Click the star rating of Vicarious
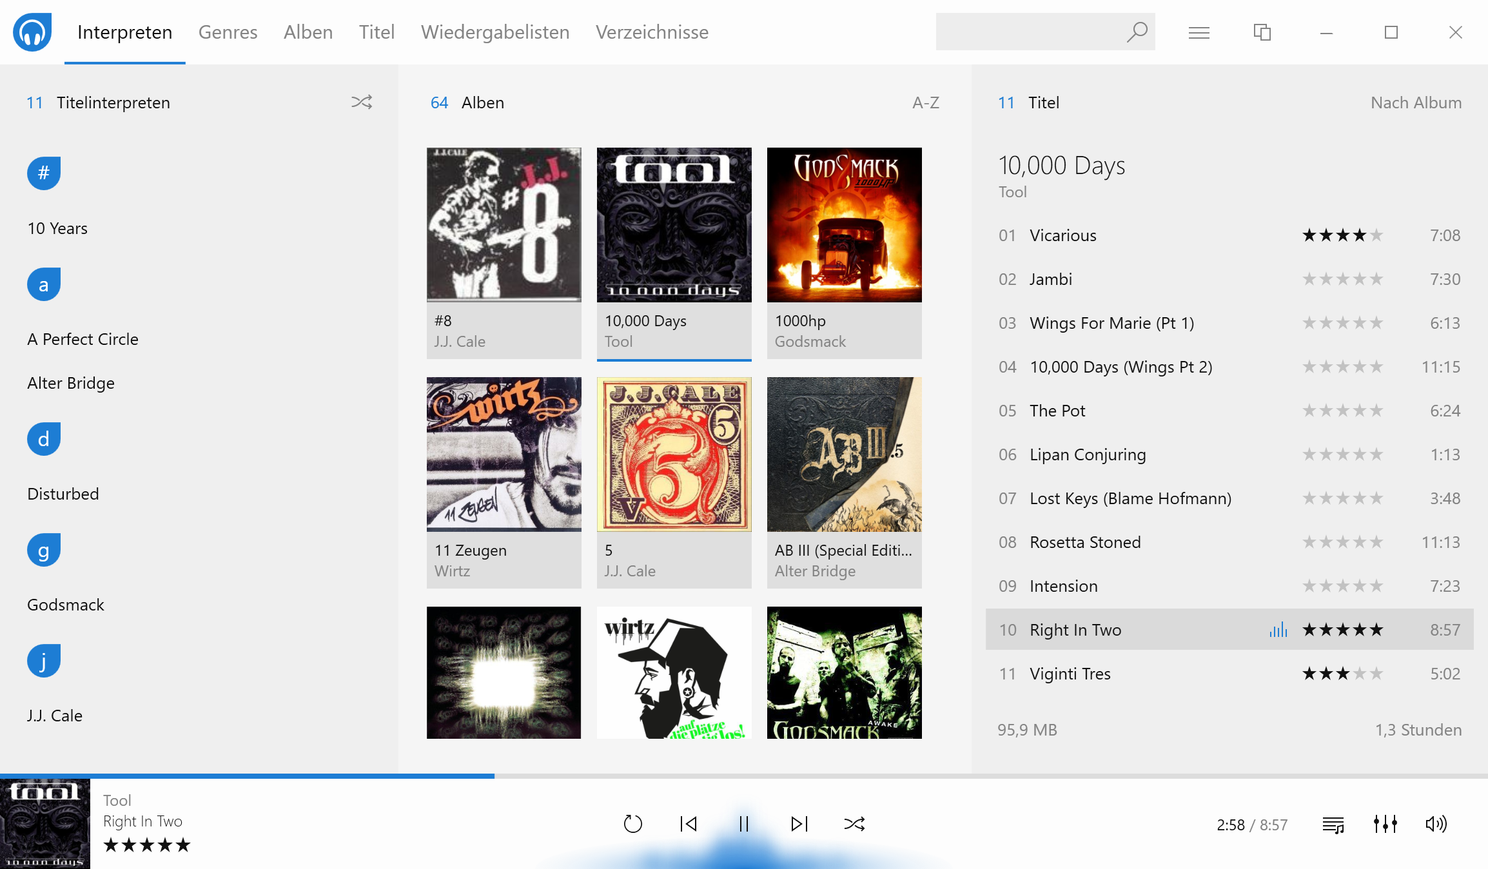The height and width of the screenshot is (869, 1488). [x=1342, y=235]
